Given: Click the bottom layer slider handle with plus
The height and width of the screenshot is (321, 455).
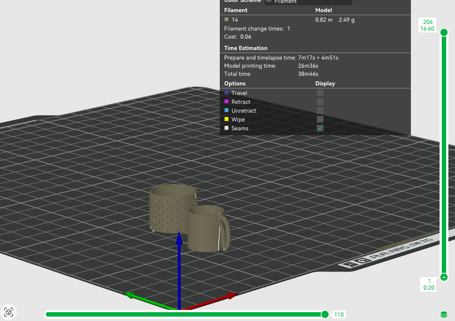Looking at the screenshot, I should pos(444,277).
